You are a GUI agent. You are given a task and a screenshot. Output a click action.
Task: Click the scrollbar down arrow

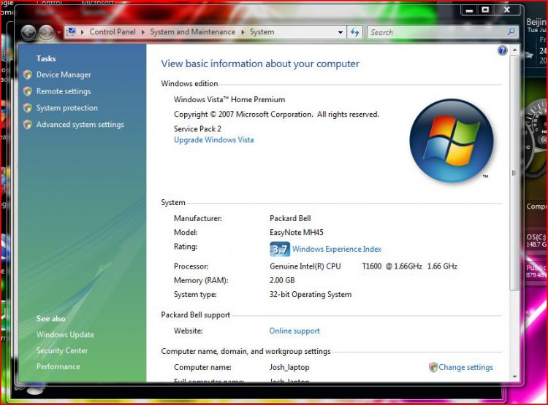pos(514,377)
